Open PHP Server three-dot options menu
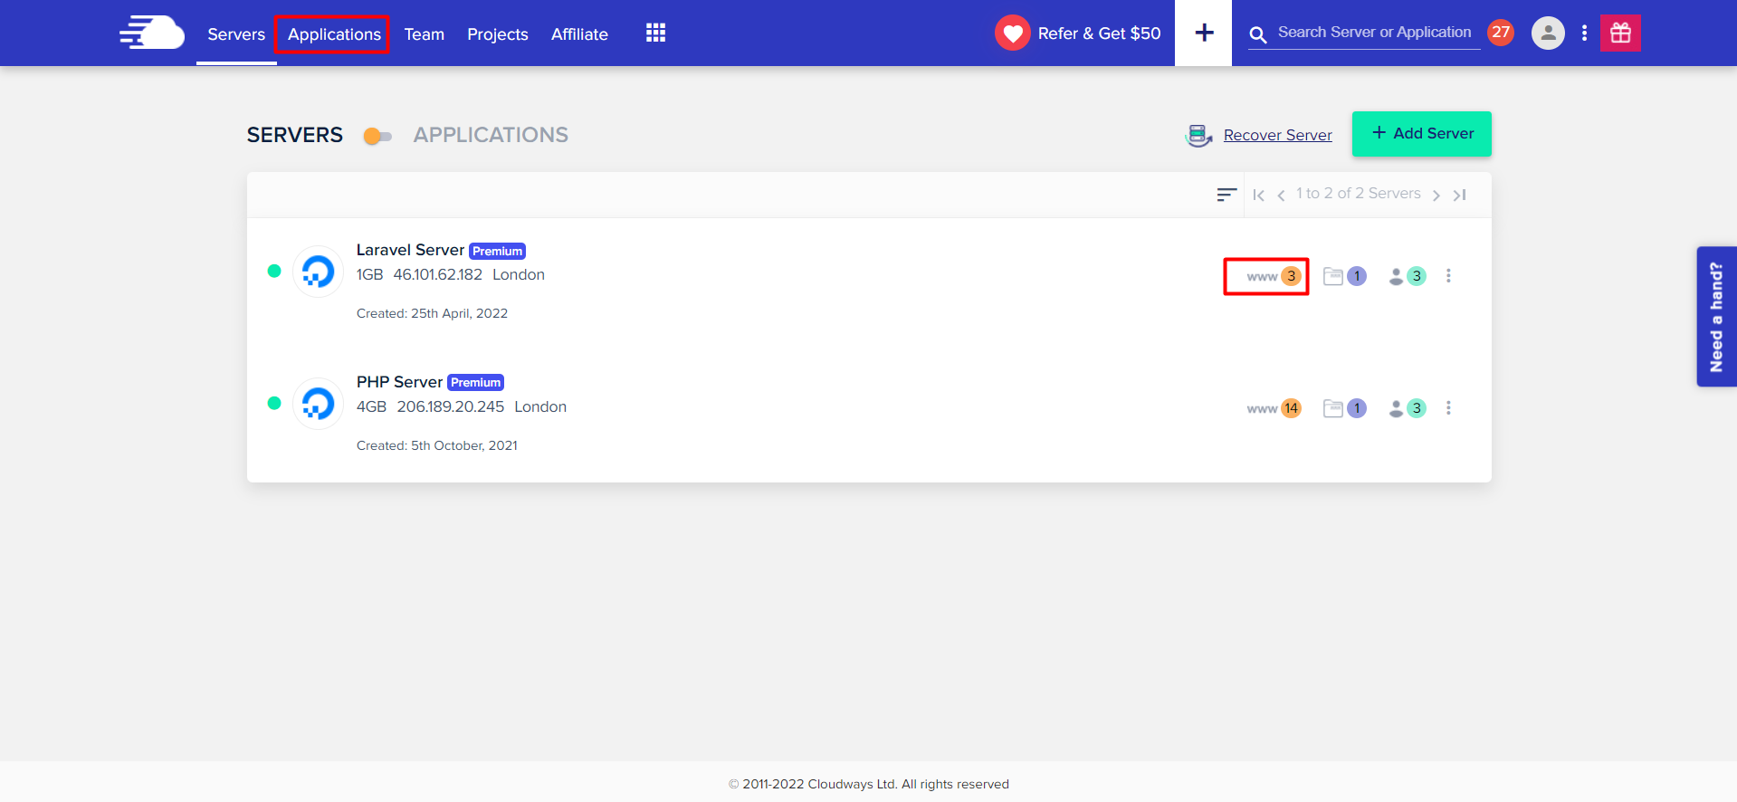 click(1448, 408)
